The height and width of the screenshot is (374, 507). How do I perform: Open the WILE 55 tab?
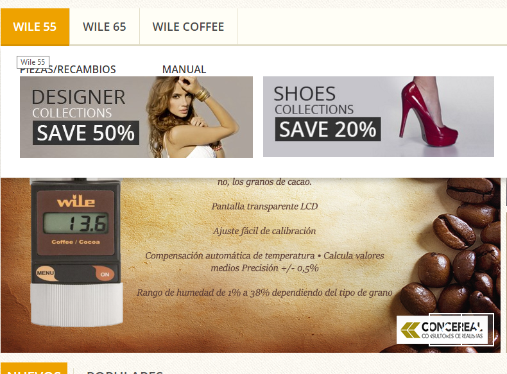point(35,27)
